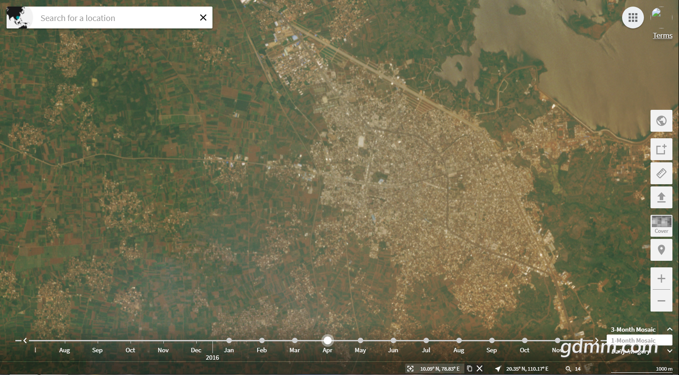Select the add area-of-interest tool

(661, 149)
